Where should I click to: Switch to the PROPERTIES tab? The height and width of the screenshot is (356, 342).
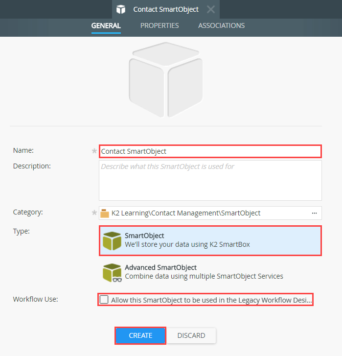(x=160, y=25)
